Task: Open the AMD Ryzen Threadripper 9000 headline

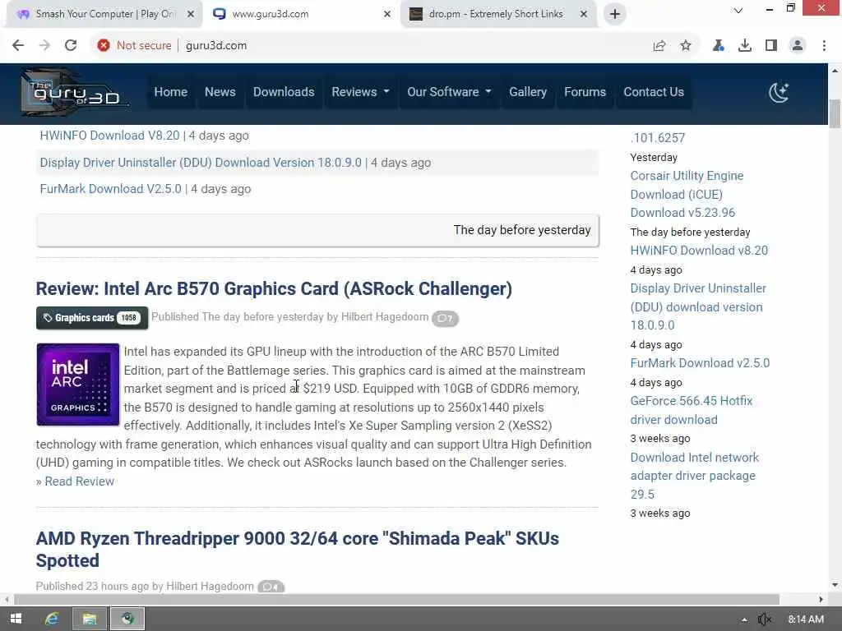Action: tap(298, 550)
